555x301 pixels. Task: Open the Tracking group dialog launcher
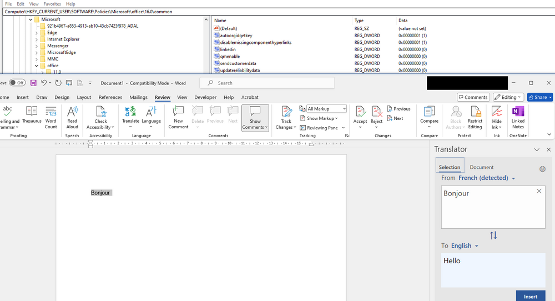[347, 136]
